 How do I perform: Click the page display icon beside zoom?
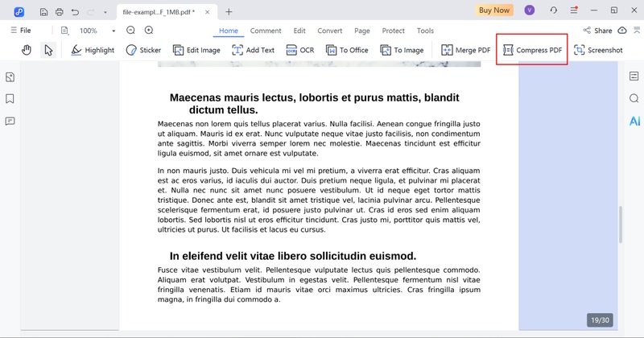(x=64, y=31)
